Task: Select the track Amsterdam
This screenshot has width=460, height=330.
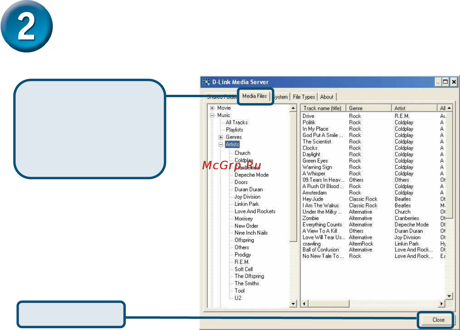Action: [x=315, y=193]
